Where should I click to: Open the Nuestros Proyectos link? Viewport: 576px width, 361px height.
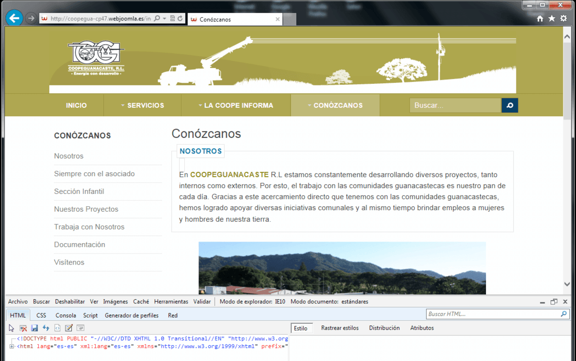(86, 209)
